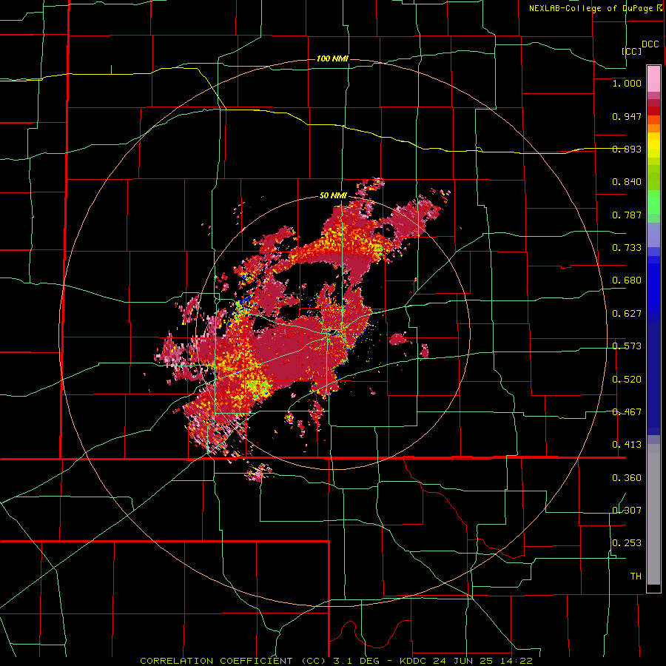Click the pink top segment of the color bar

coord(653,78)
